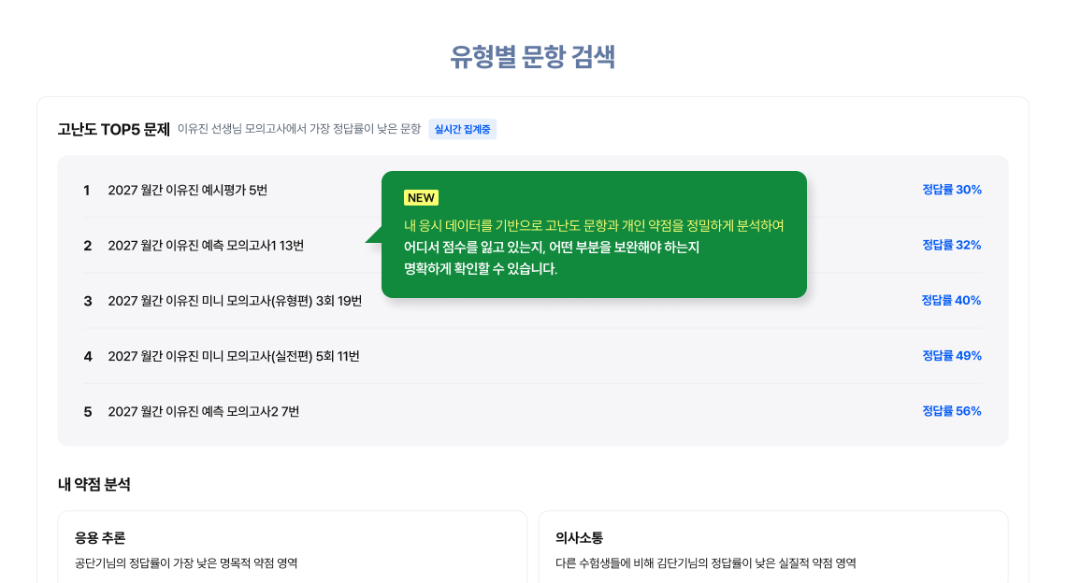Click the 실시간 집계중 status badge

point(462,129)
